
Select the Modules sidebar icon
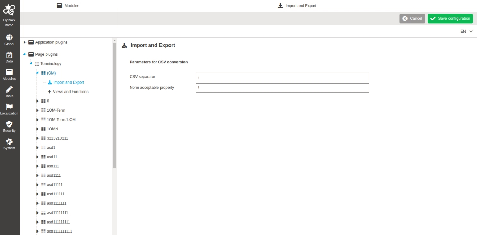[9, 72]
